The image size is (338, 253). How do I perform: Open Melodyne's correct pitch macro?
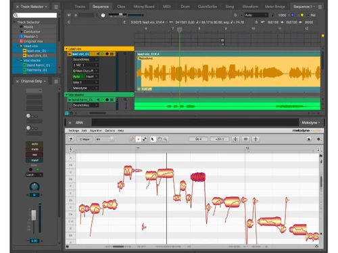pyautogui.click(x=235, y=139)
